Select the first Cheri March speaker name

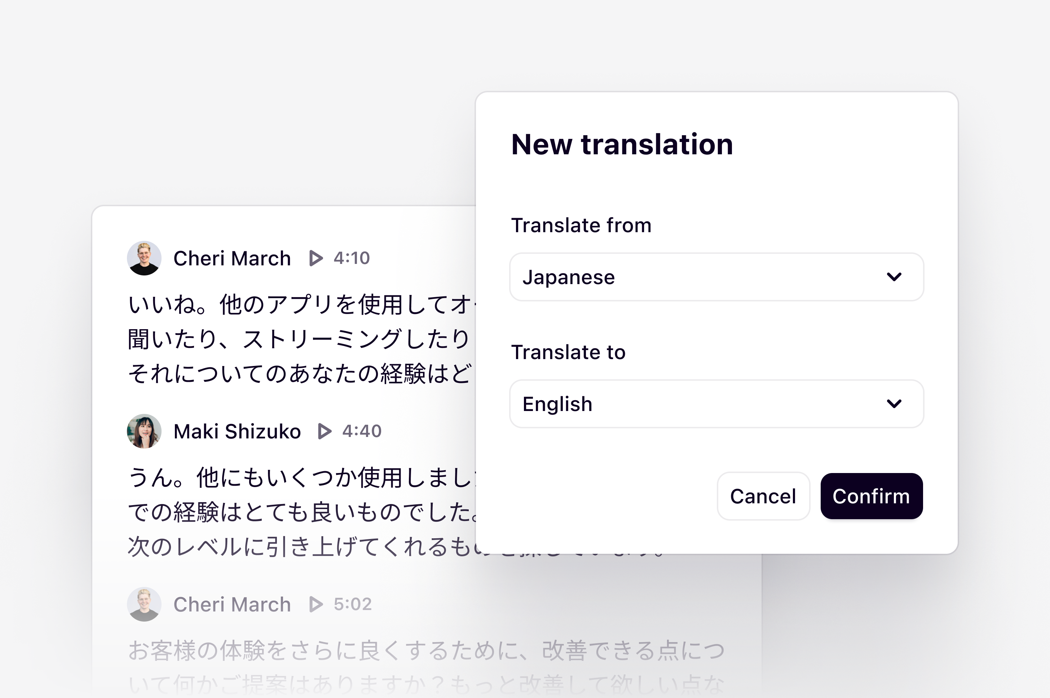tap(232, 258)
